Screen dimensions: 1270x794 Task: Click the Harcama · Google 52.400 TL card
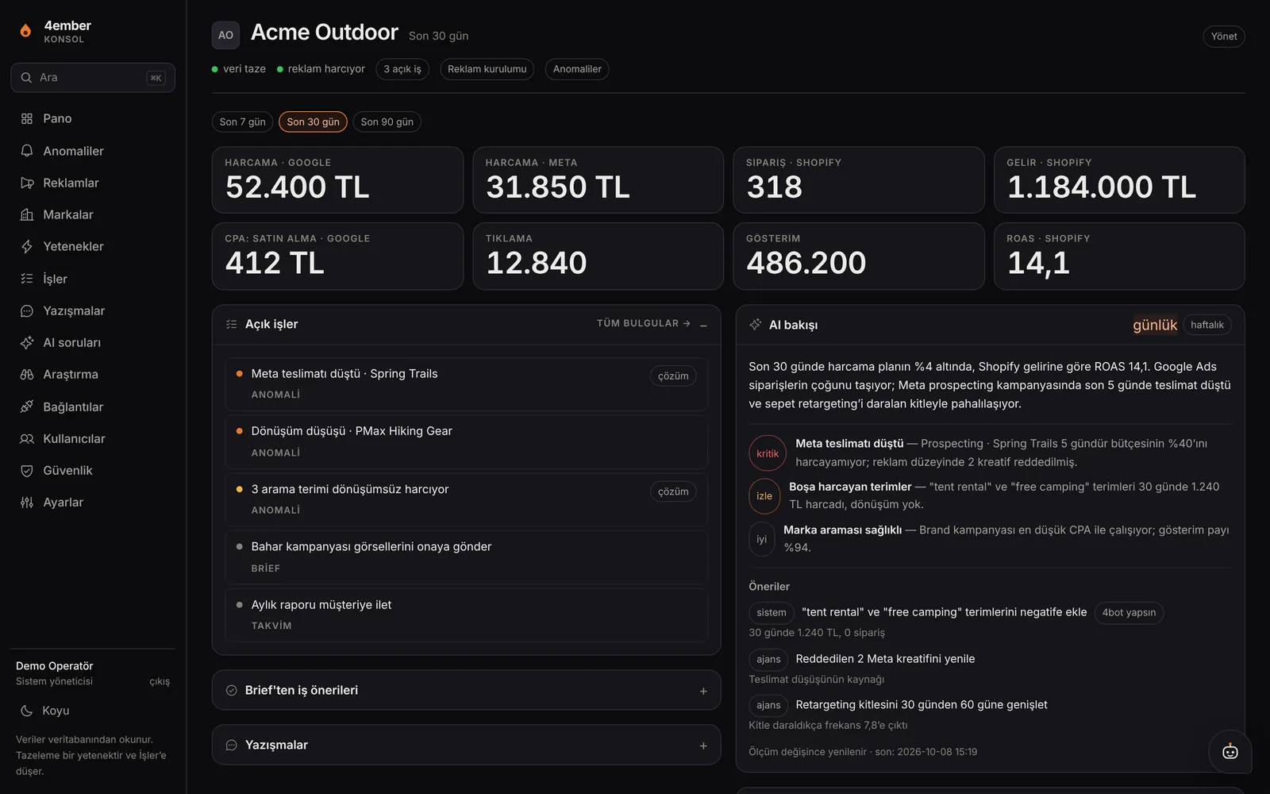point(337,179)
